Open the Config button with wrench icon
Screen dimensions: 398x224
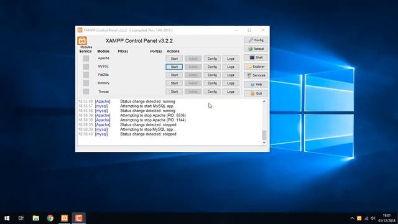256,40
